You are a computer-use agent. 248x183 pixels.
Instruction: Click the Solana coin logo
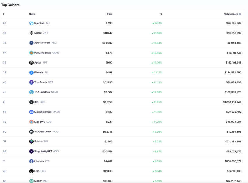31,141
